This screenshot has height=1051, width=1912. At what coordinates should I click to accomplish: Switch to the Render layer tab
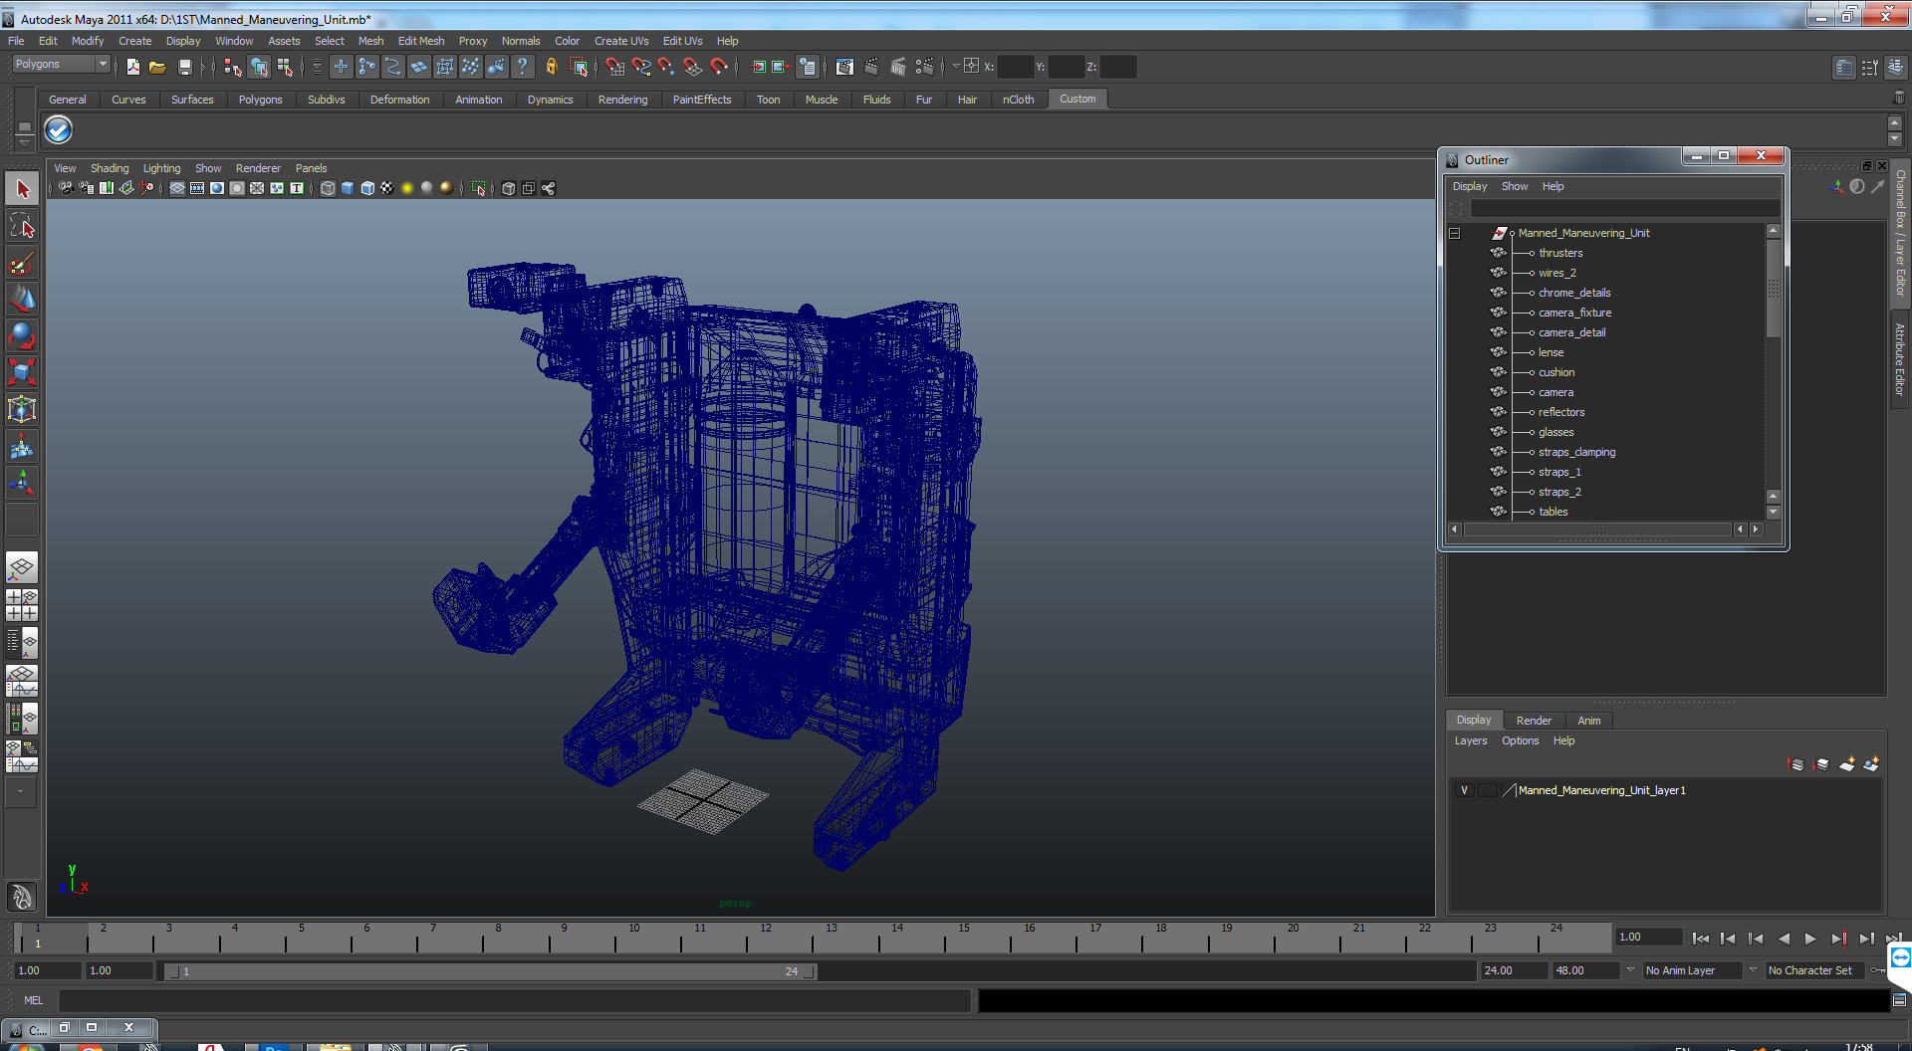point(1534,721)
